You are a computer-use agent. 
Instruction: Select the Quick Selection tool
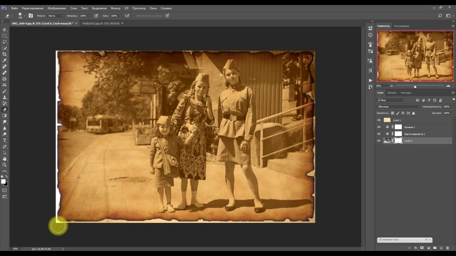(x=5, y=48)
